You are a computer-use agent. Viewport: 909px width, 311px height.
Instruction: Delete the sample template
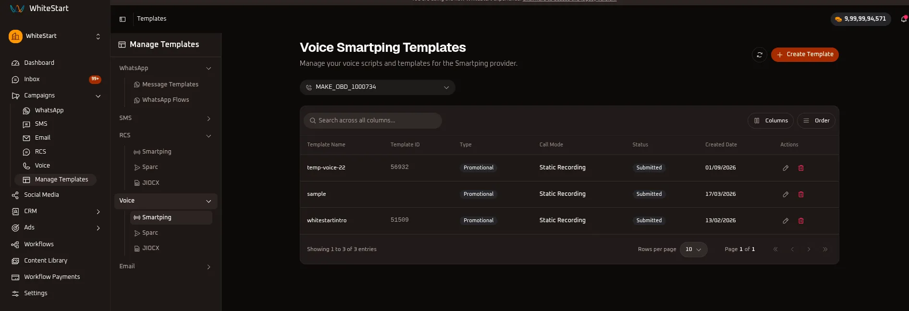pos(801,194)
